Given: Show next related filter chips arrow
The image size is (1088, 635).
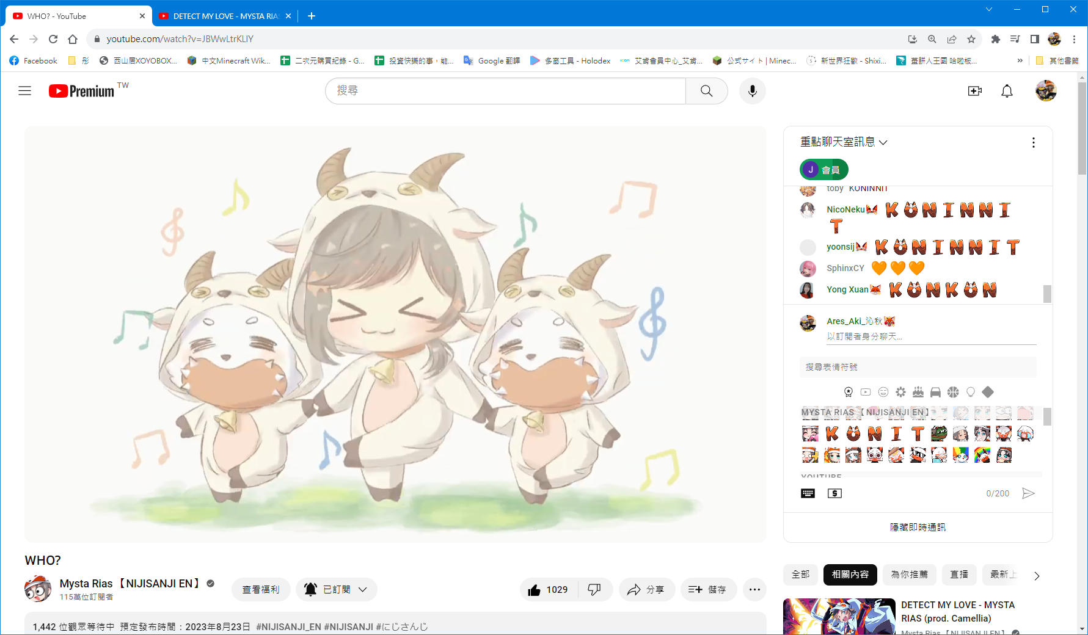Looking at the screenshot, I should (x=1037, y=576).
